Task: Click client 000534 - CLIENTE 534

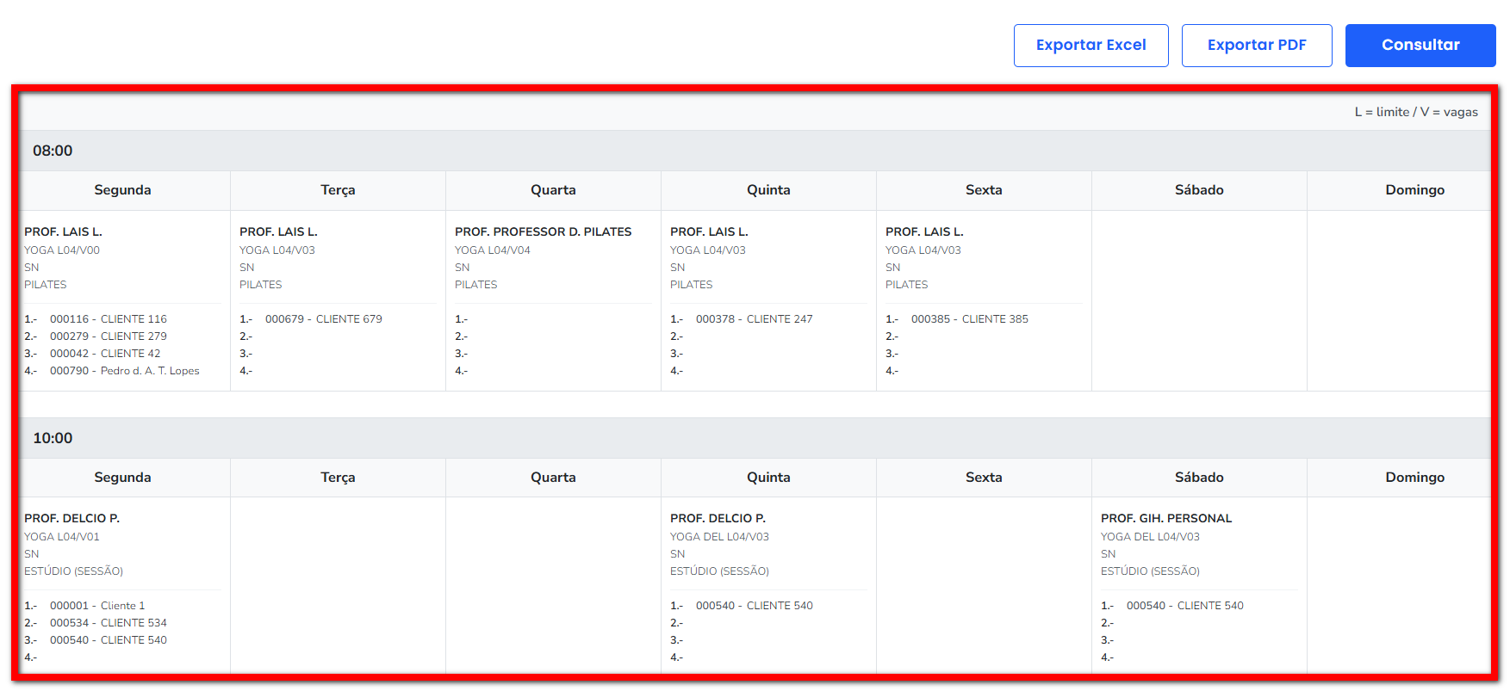Action: pos(108,623)
